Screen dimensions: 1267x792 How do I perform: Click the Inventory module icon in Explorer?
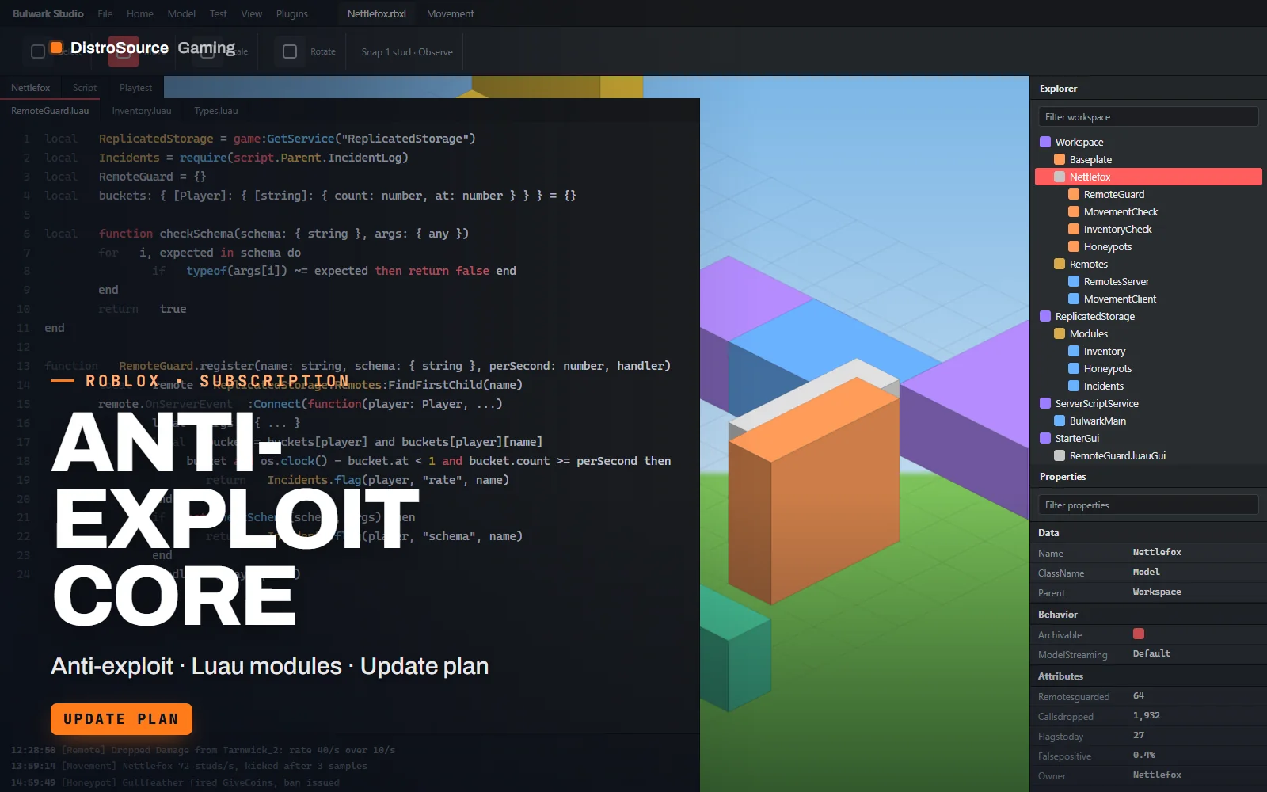(x=1074, y=351)
